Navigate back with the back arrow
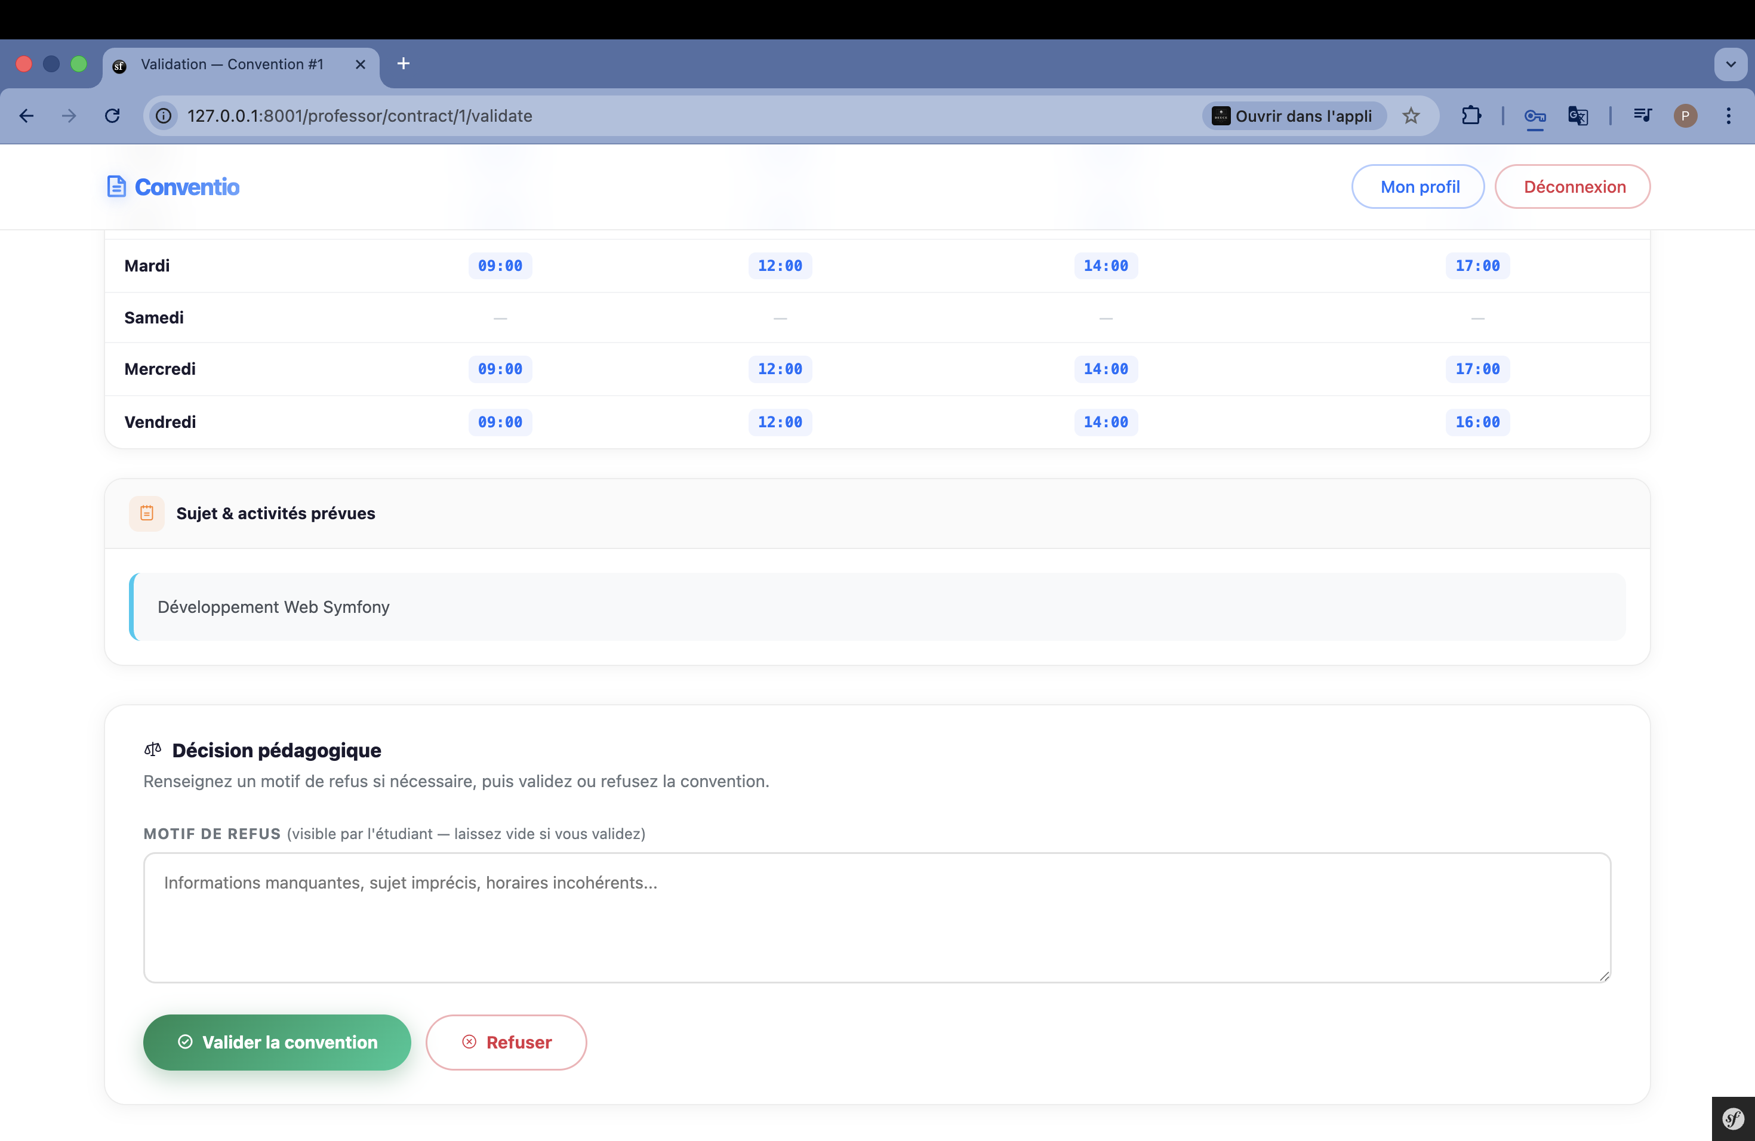This screenshot has width=1755, height=1141. [26, 116]
